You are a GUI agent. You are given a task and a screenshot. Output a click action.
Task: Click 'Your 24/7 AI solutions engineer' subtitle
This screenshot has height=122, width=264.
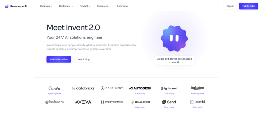pyautogui.click(x=75, y=37)
